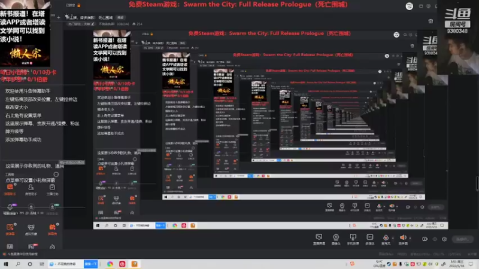Click the Steam icon in system tray
Viewport: 479px width, 269px height.
[x=389, y=264]
